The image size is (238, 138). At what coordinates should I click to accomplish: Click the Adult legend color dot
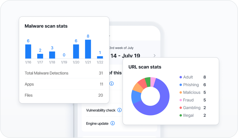(181, 77)
